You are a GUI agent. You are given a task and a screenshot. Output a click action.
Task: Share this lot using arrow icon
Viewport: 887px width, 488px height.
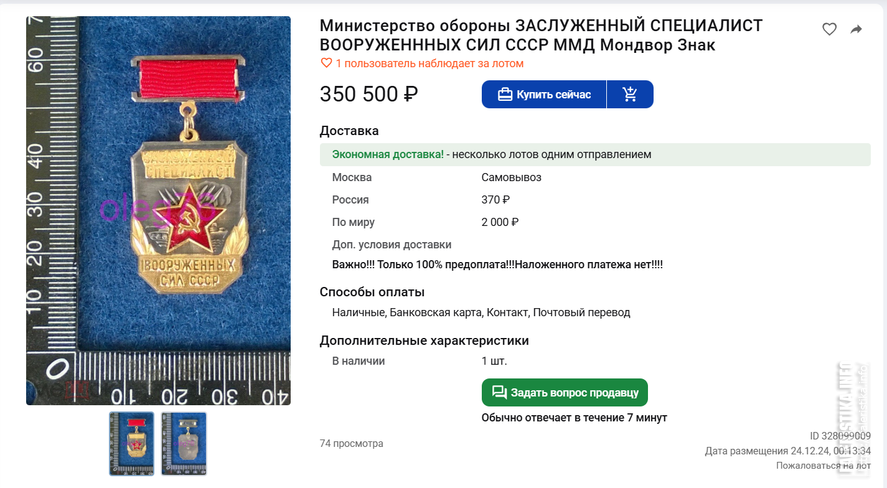click(x=856, y=29)
